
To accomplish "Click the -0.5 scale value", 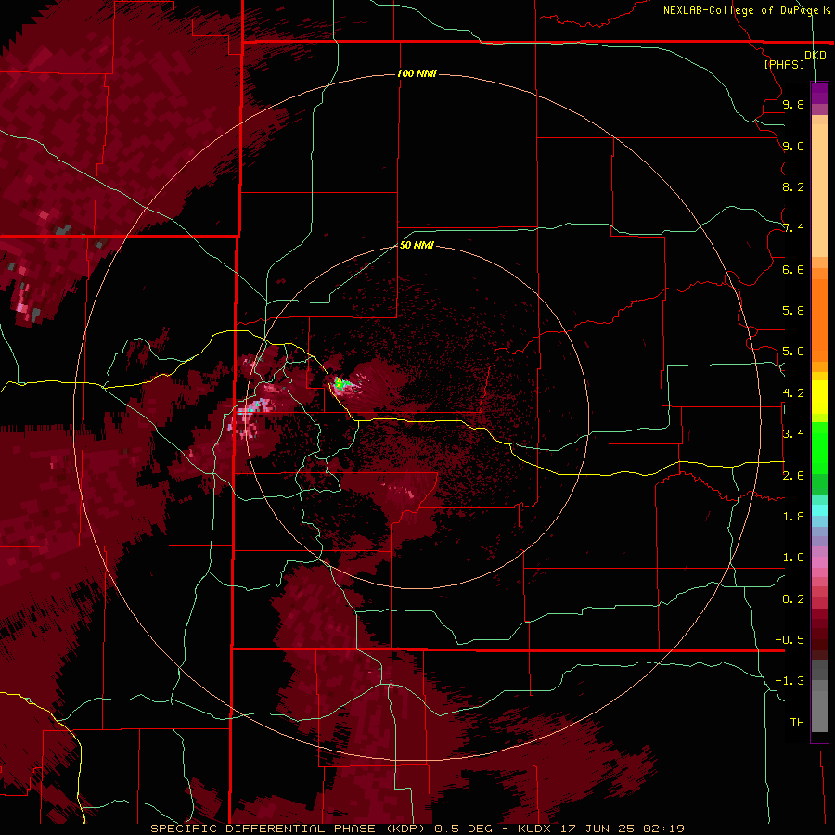I will [790, 640].
